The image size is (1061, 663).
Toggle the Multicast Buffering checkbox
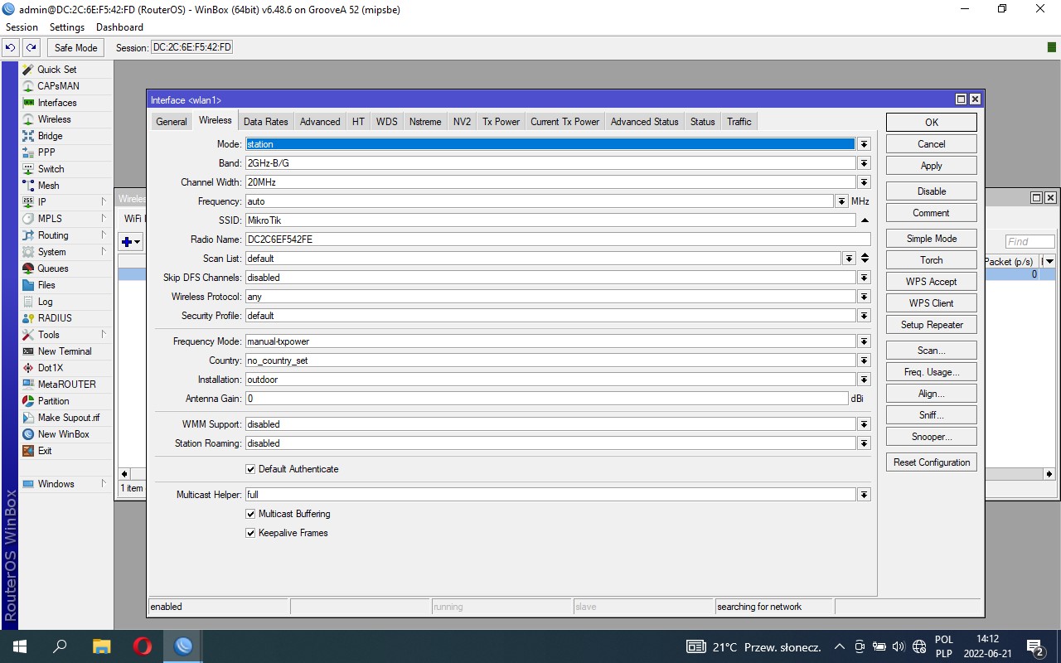(250, 514)
